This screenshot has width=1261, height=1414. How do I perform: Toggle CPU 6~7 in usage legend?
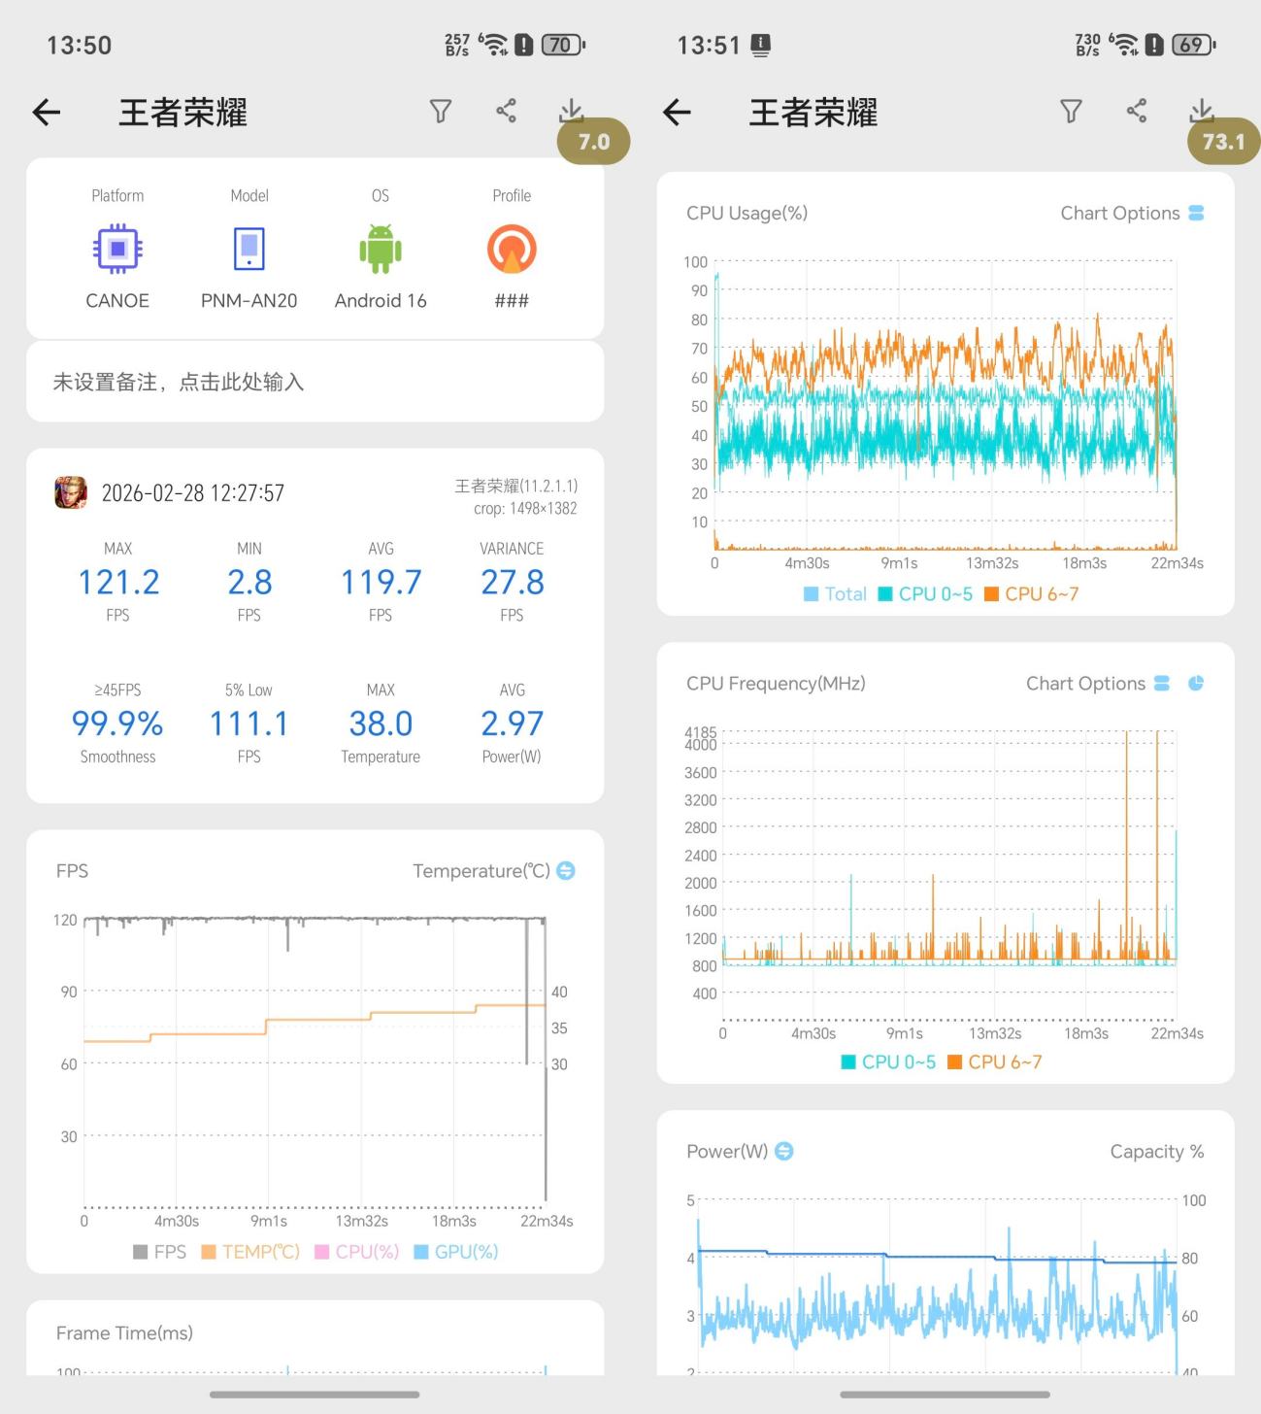[1031, 594]
